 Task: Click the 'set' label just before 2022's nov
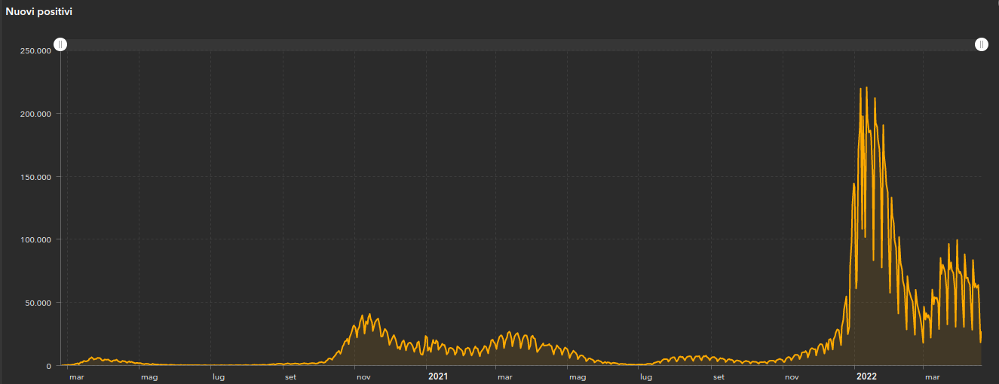pos(719,376)
